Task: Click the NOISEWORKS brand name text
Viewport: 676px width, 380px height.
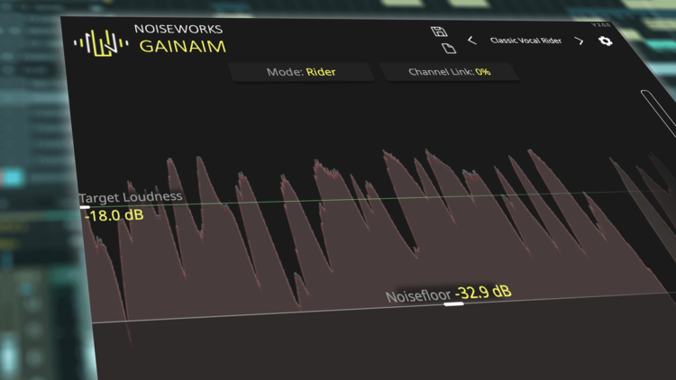Action: pyautogui.click(x=178, y=29)
